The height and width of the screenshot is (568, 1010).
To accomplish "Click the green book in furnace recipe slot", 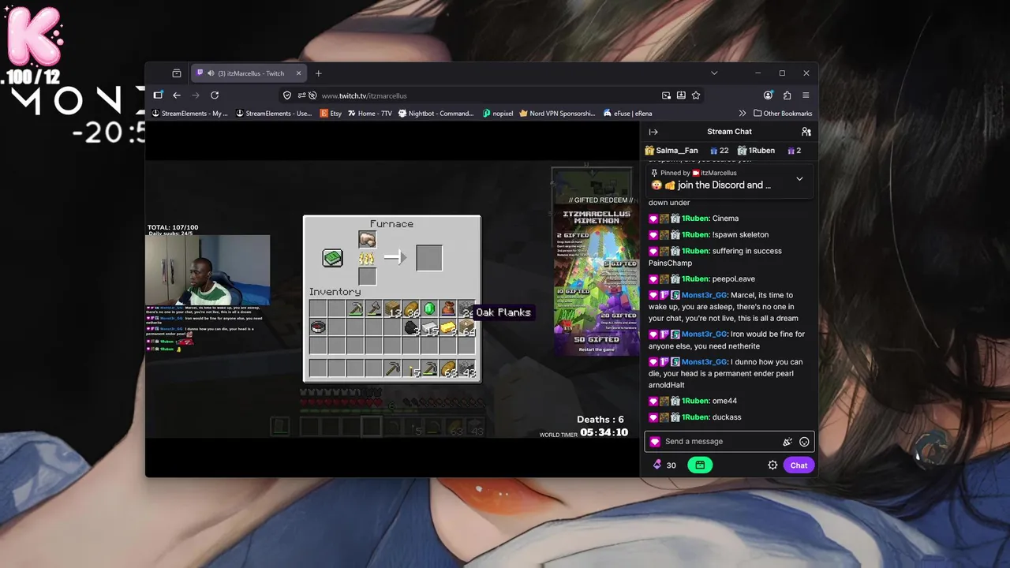I will click(332, 258).
